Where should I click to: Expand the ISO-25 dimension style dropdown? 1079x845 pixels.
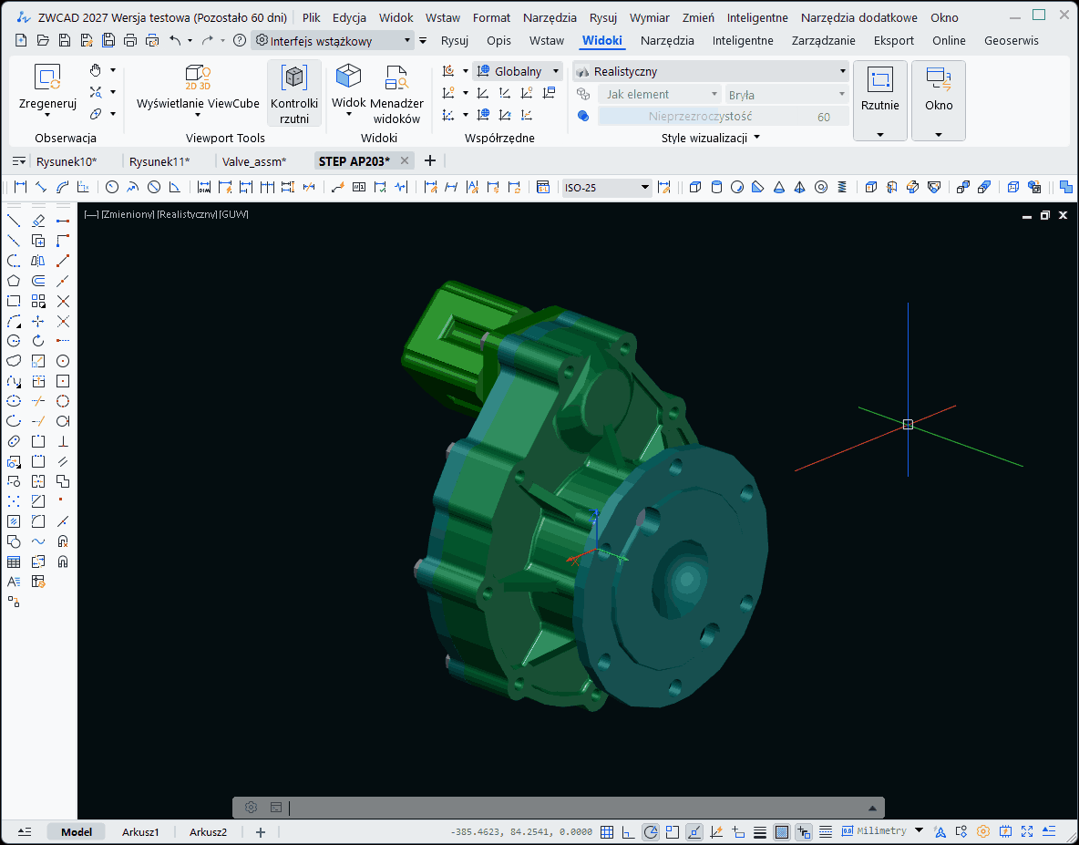pos(643,188)
